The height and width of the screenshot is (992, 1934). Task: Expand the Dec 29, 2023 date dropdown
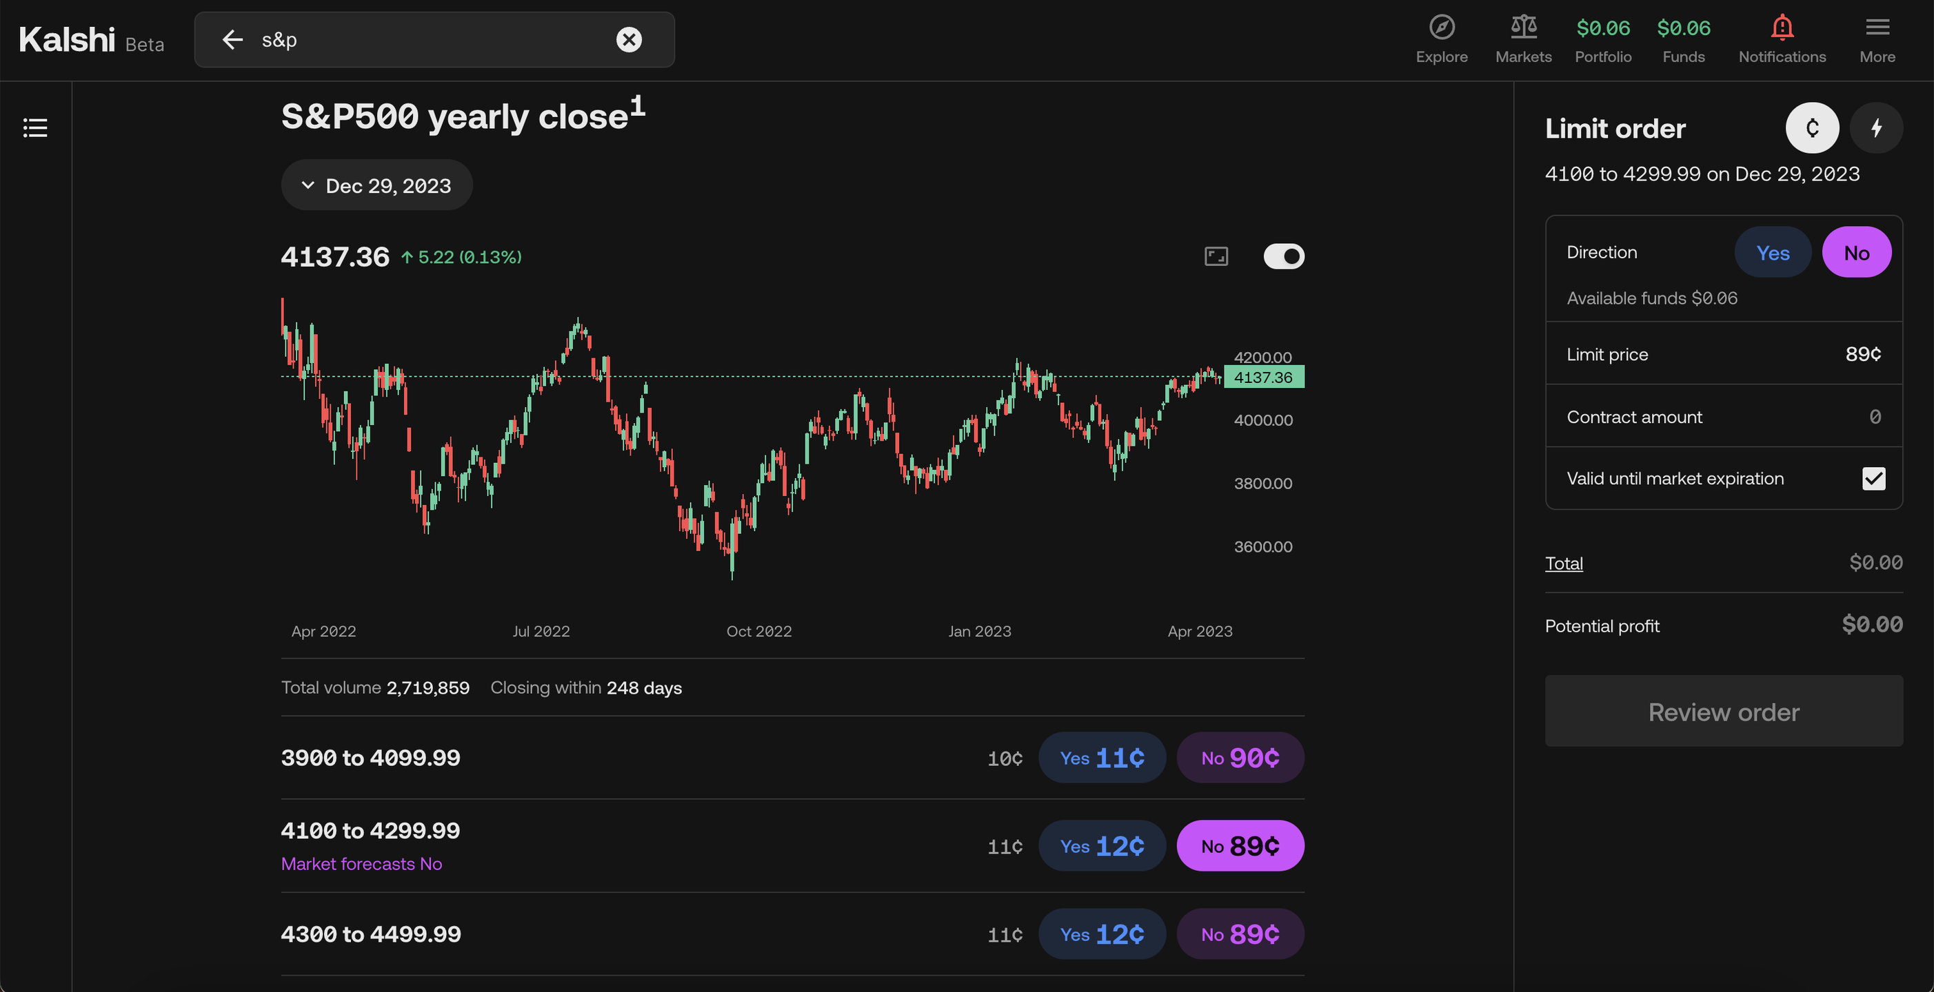[x=376, y=185]
